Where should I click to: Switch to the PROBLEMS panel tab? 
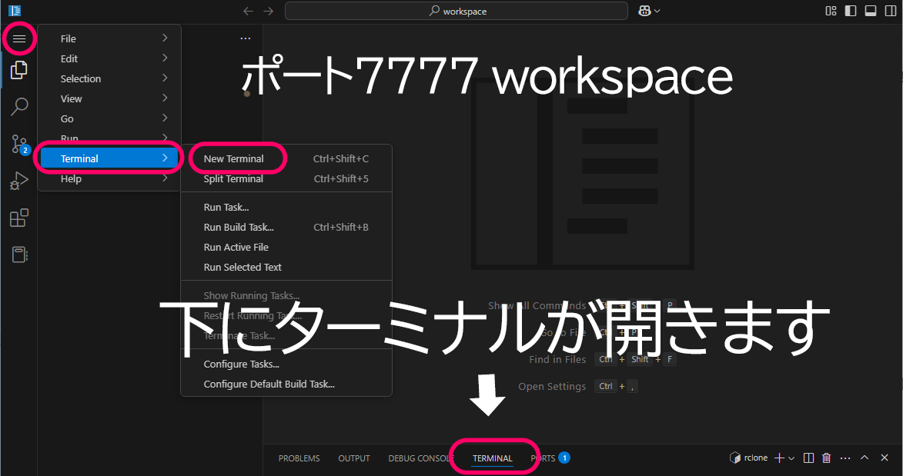pos(299,458)
